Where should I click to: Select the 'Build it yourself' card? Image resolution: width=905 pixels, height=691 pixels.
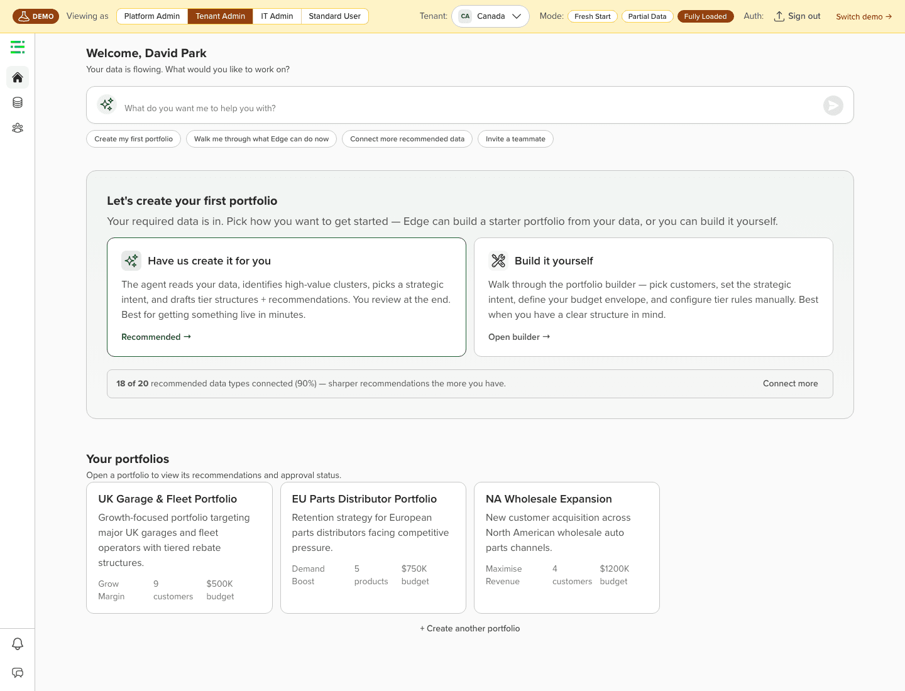click(x=654, y=297)
